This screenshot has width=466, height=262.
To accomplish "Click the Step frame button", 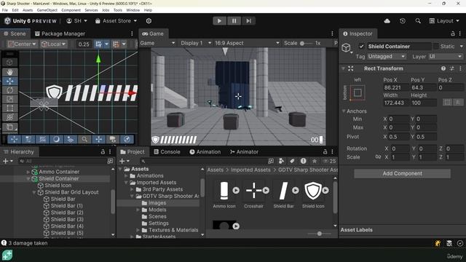I will (248, 21).
